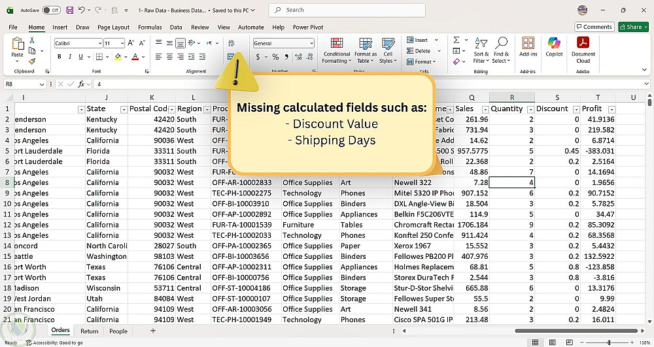654x347 pixels.
Task: Open the Borders icon
Action: point(99,57)
